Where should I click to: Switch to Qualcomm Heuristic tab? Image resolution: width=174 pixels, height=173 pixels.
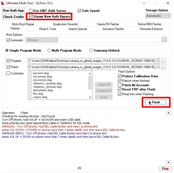point(66,24)
